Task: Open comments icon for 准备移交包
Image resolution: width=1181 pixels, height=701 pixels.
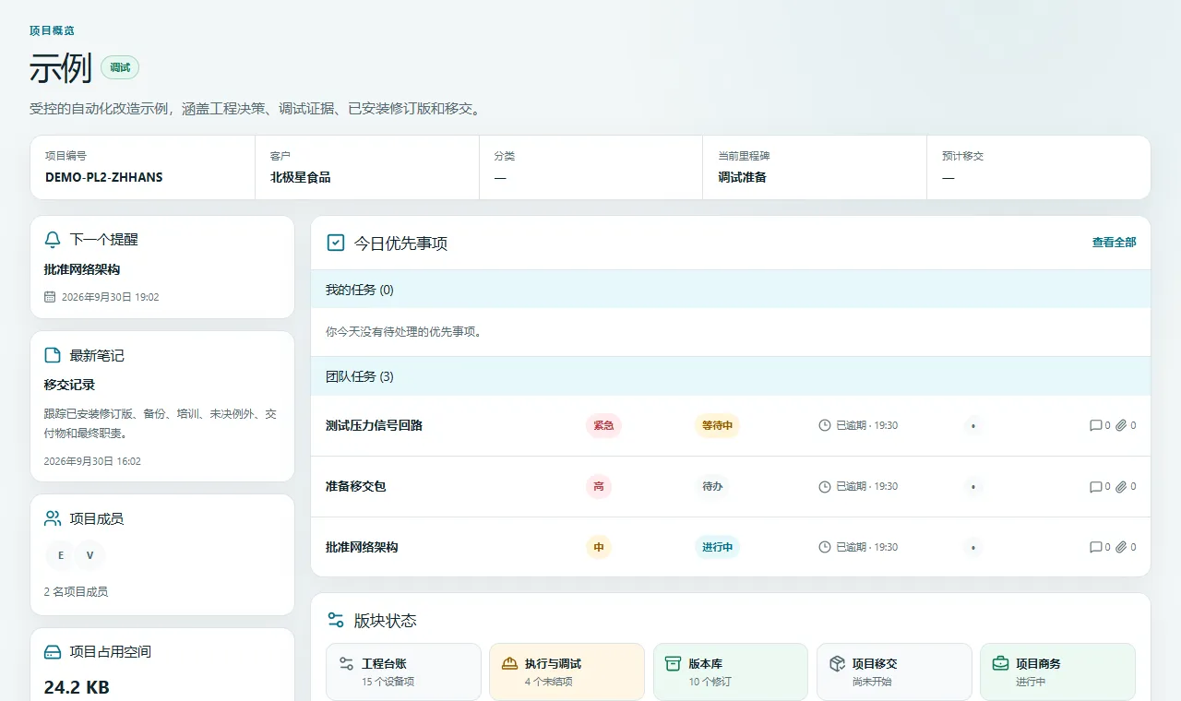Action: (1096, 486)
